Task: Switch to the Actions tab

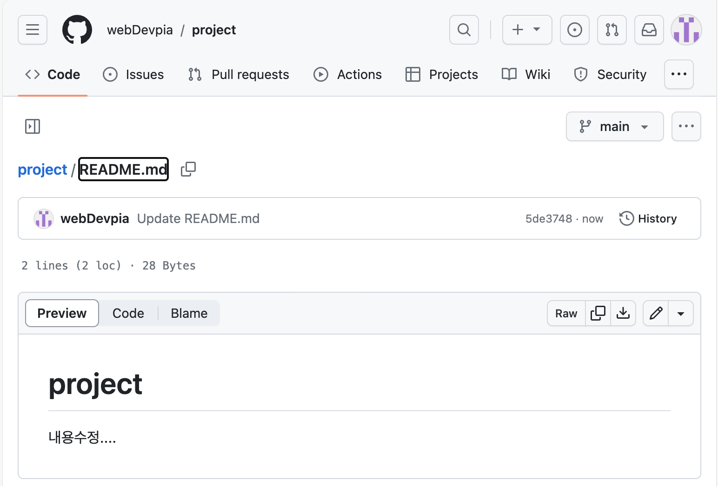Action: point(347,74)
